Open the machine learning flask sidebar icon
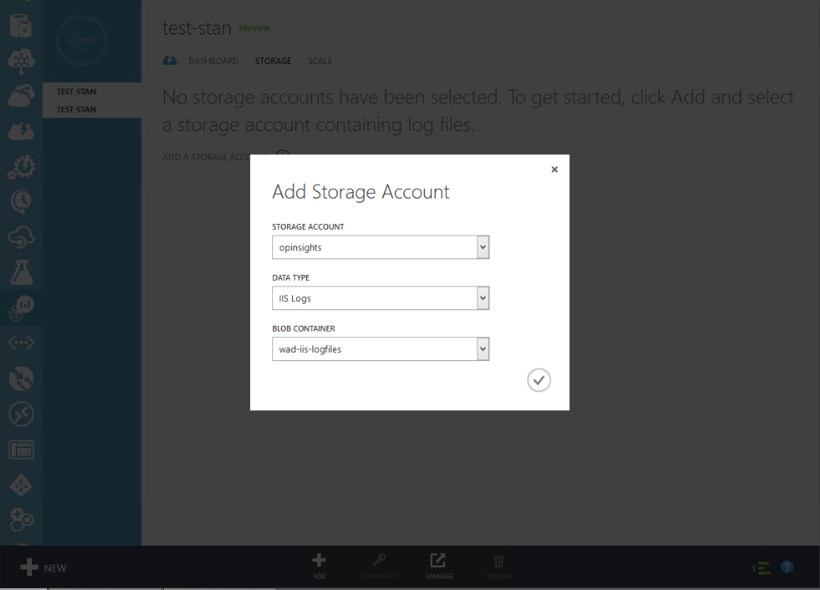This screenshot has width=820, height=590. tap(20, 270)
